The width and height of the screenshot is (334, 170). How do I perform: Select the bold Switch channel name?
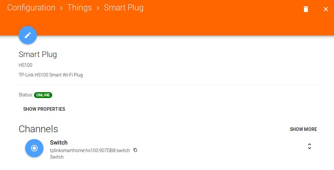pyautogui.click(x=59, y=143)
